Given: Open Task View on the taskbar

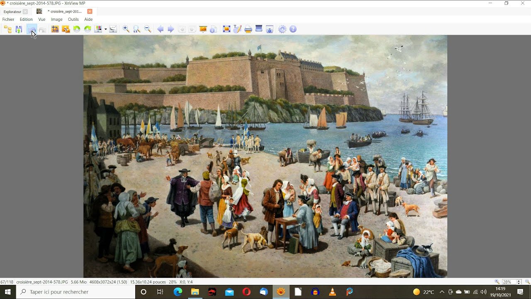Looking at the screenshot, I should click(x=160, y=292).
